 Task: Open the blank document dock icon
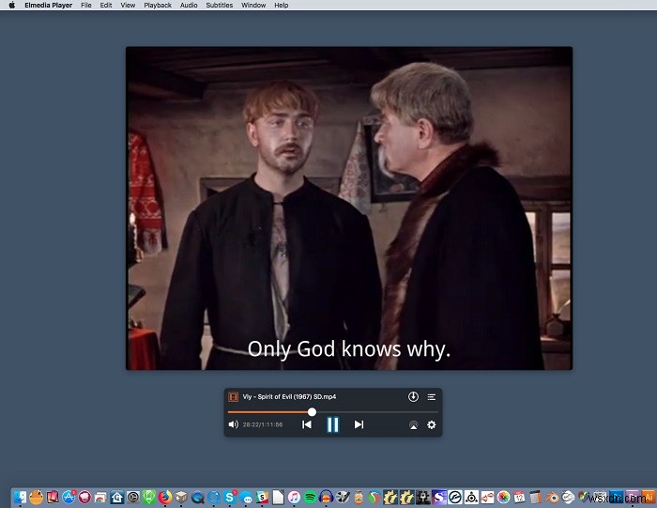coord(278,497)
